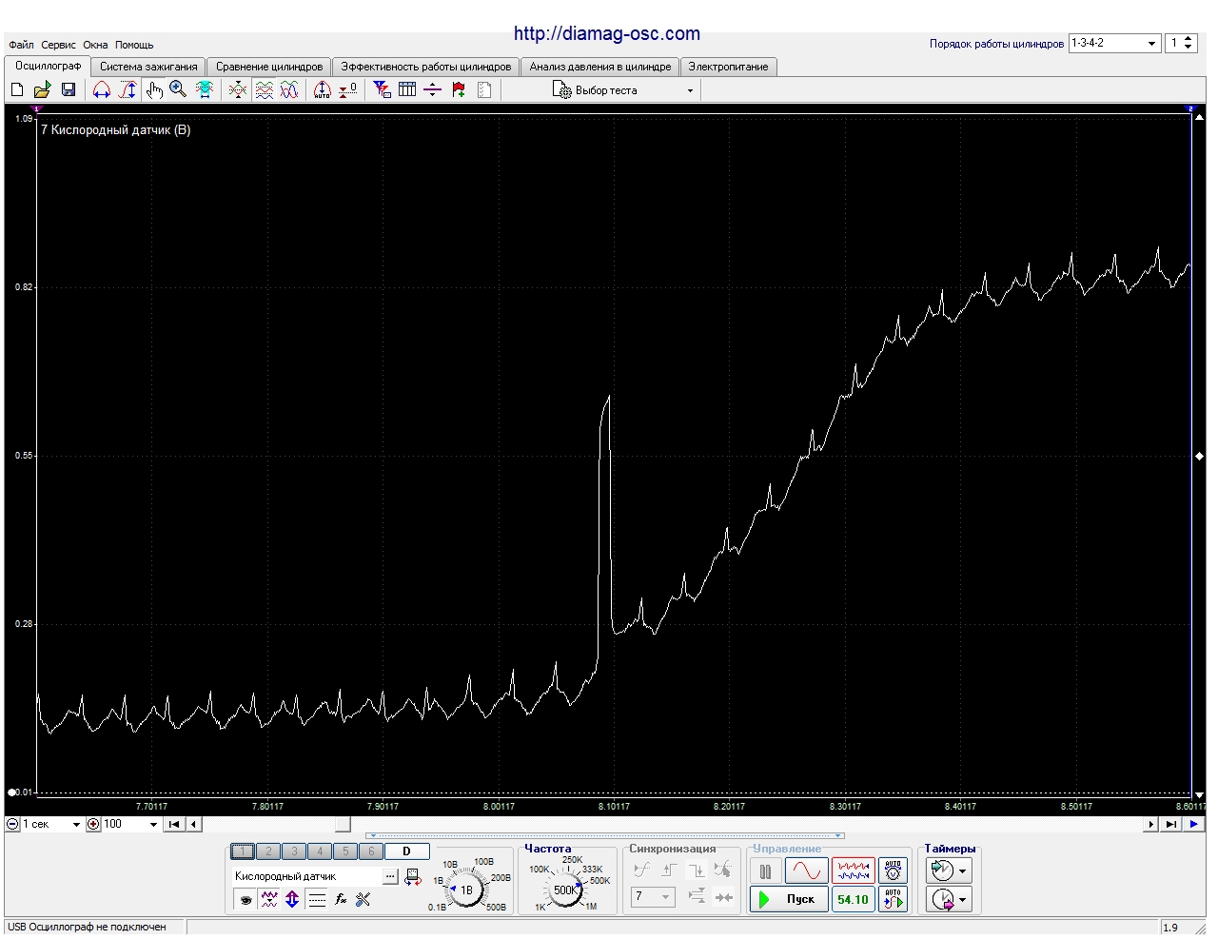The width and height of the screenshot is (1218, 939).
Task: Click the mixed colored sine waves icon
Action: [x=289, y=89]
